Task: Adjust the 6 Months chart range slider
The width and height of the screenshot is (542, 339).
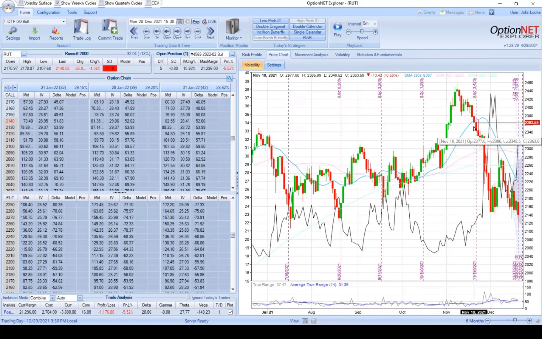Action: [515, 320]
